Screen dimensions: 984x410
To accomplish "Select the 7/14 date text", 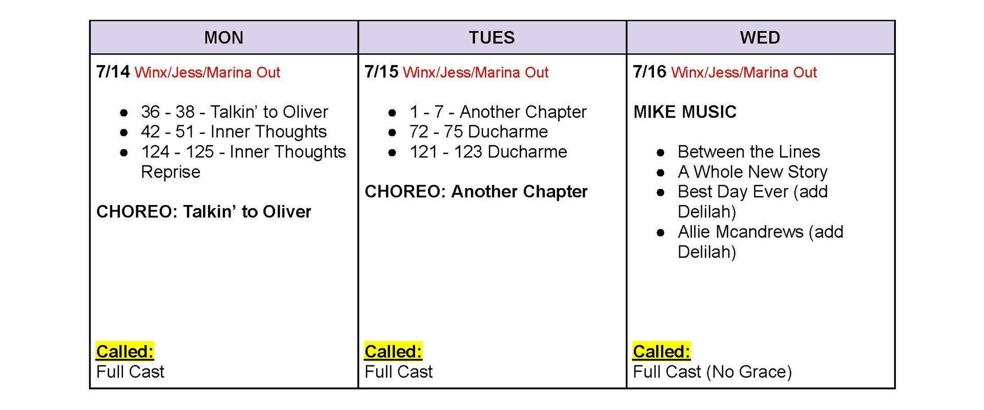I will coord(113,72).
